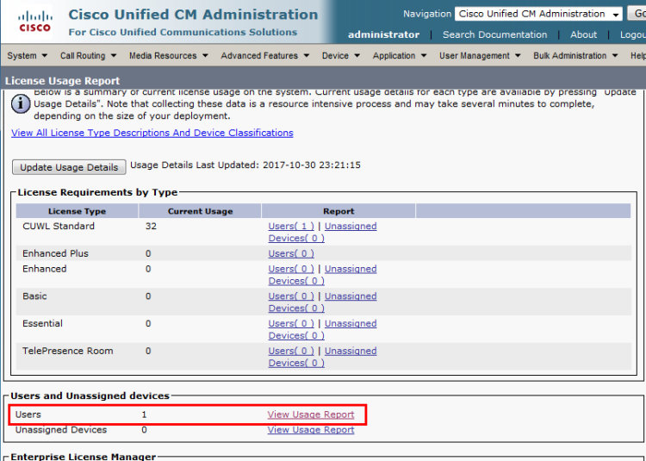Open the Advanced Features menu
The image size is (646, 461).
265,56
